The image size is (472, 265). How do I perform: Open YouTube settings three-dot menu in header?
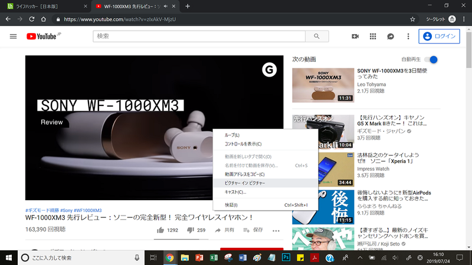pos(408,37)
